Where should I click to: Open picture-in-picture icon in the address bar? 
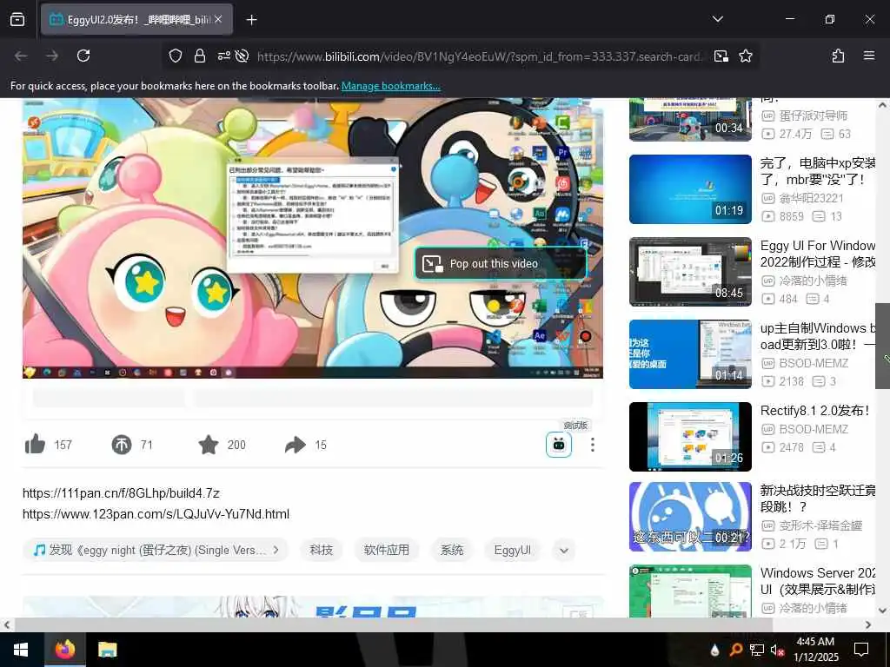tap(721, 56)
